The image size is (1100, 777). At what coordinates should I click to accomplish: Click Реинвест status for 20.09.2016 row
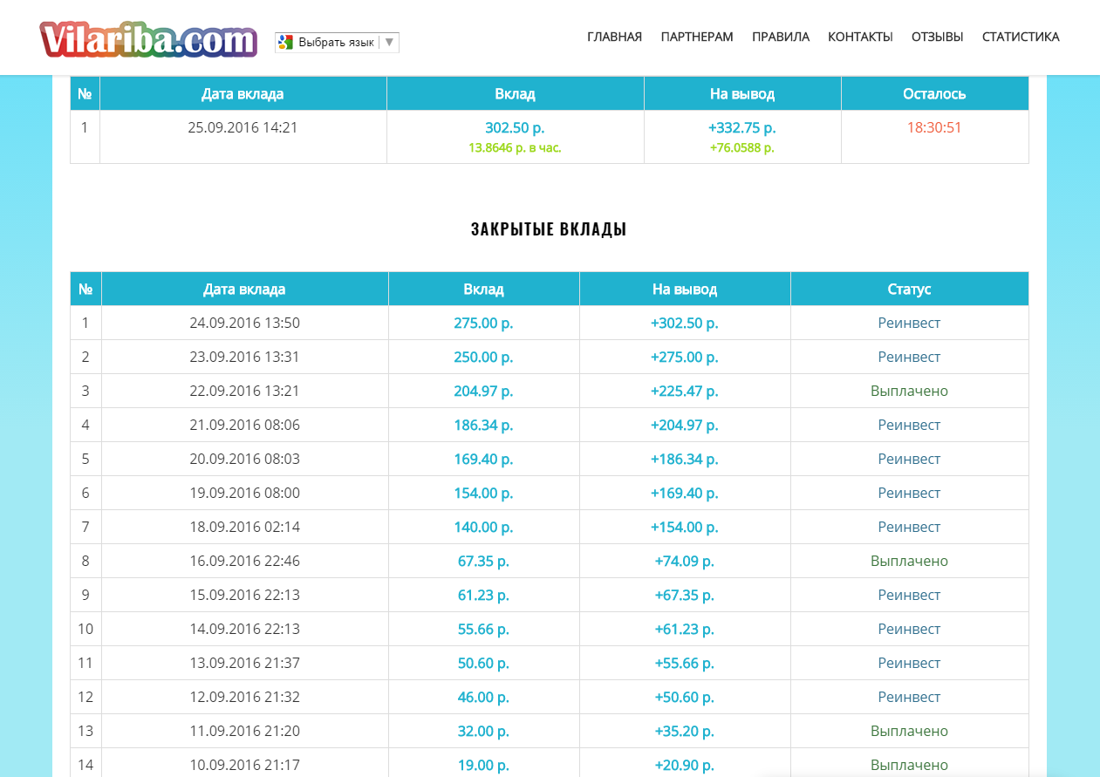click(x=909, y=459)
